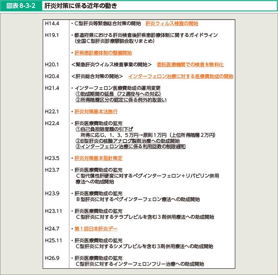Open the 肝炎対策基本指針策定 link
Image resolution: width=278 pixels, height=275 pixels.
[x=98, y=158]
